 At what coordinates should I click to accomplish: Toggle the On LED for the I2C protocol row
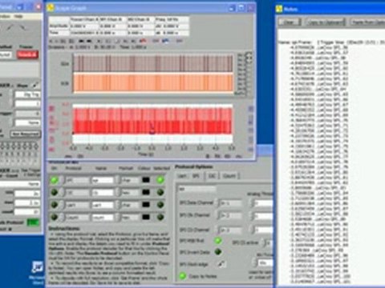55,192
